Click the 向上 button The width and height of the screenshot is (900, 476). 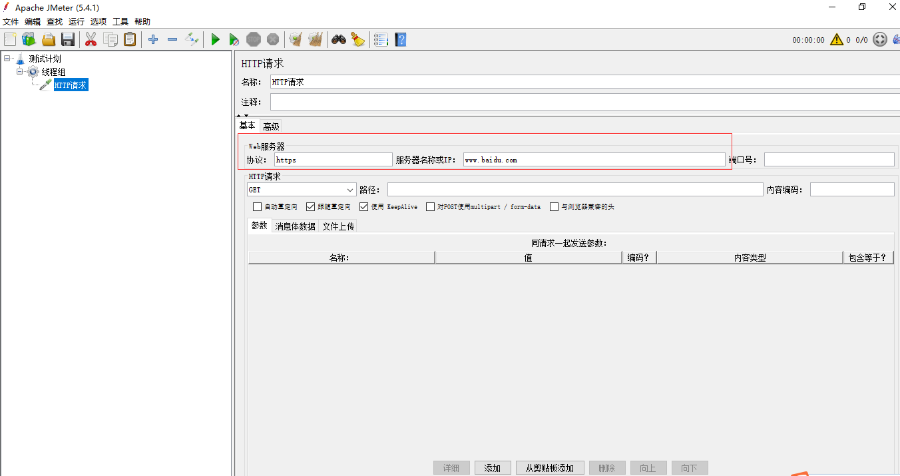click(648, 468)
